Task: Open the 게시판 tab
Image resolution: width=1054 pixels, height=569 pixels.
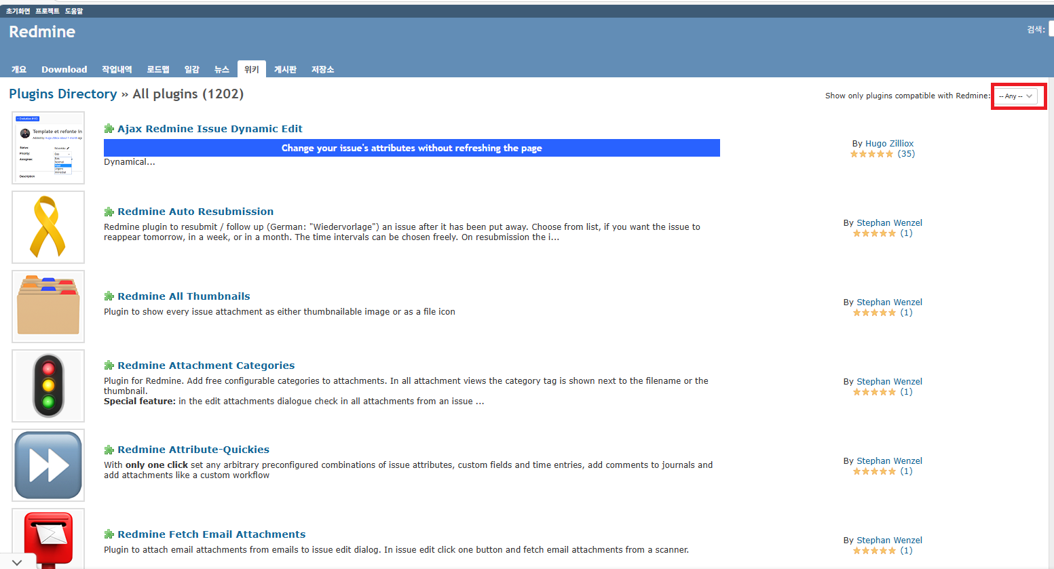Action: (286, 69)
